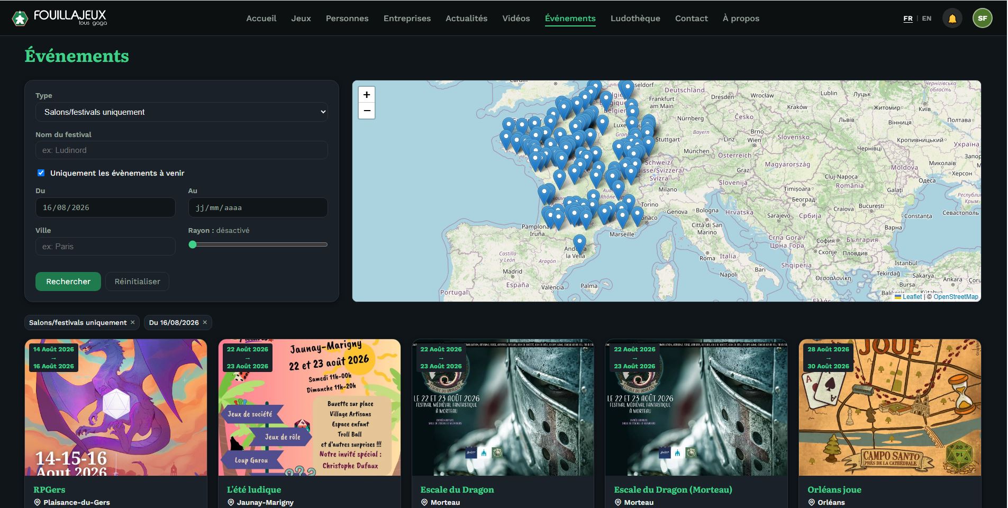Click the 'Événements' page heading
This screenshot has width=1008, height=508.
tap(77, 56)
